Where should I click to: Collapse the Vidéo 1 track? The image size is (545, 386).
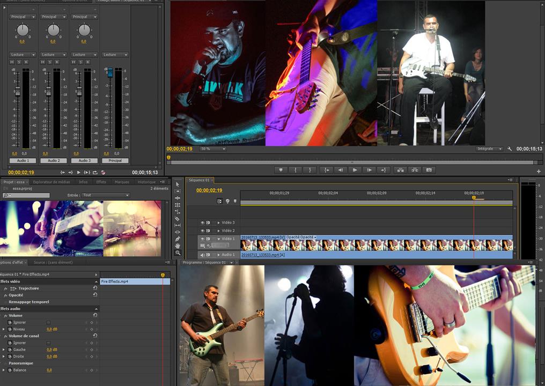click(x=219, y=239)
